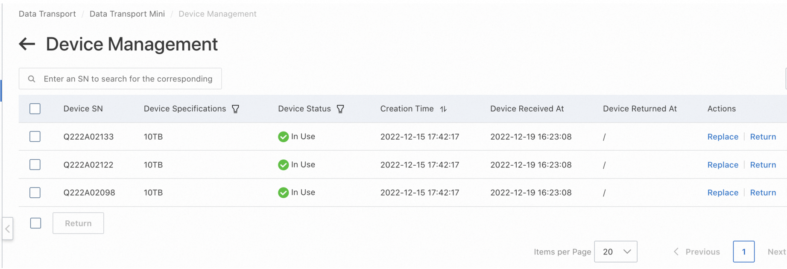Click the back arrow beside Device Management

pos(27,44)
